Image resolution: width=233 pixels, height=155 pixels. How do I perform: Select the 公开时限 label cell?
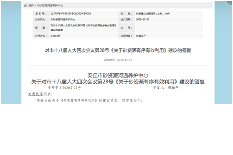[127, 36]
